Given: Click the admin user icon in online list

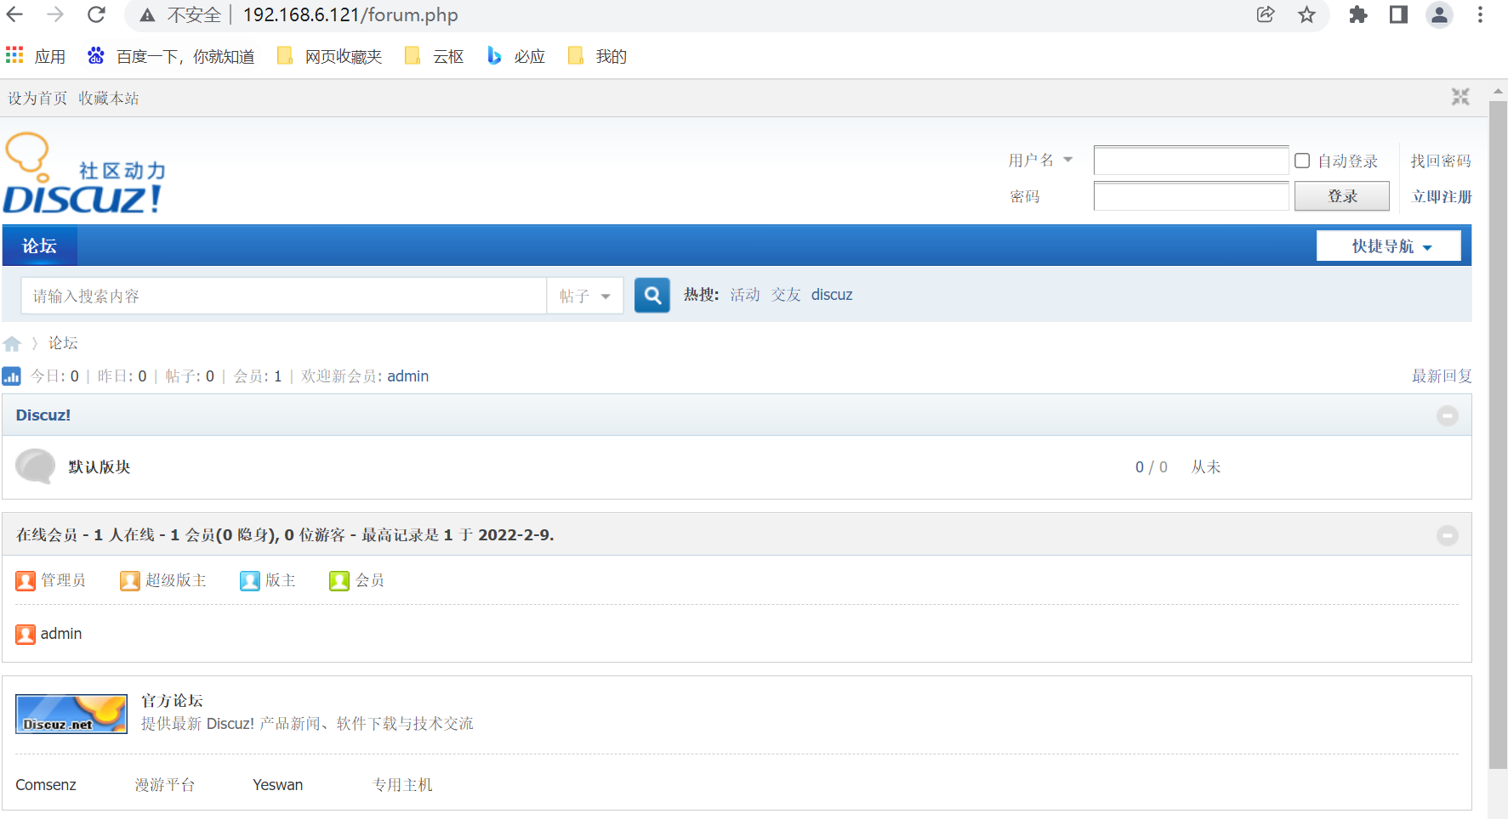Looking at the screenshot, I should [x=26, y=634].
